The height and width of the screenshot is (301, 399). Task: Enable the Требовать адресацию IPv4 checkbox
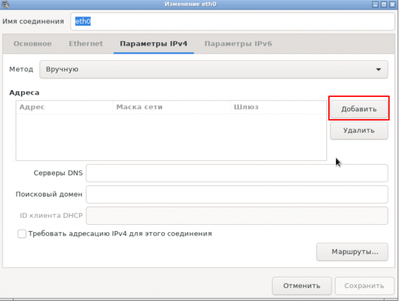pos(22,234)
